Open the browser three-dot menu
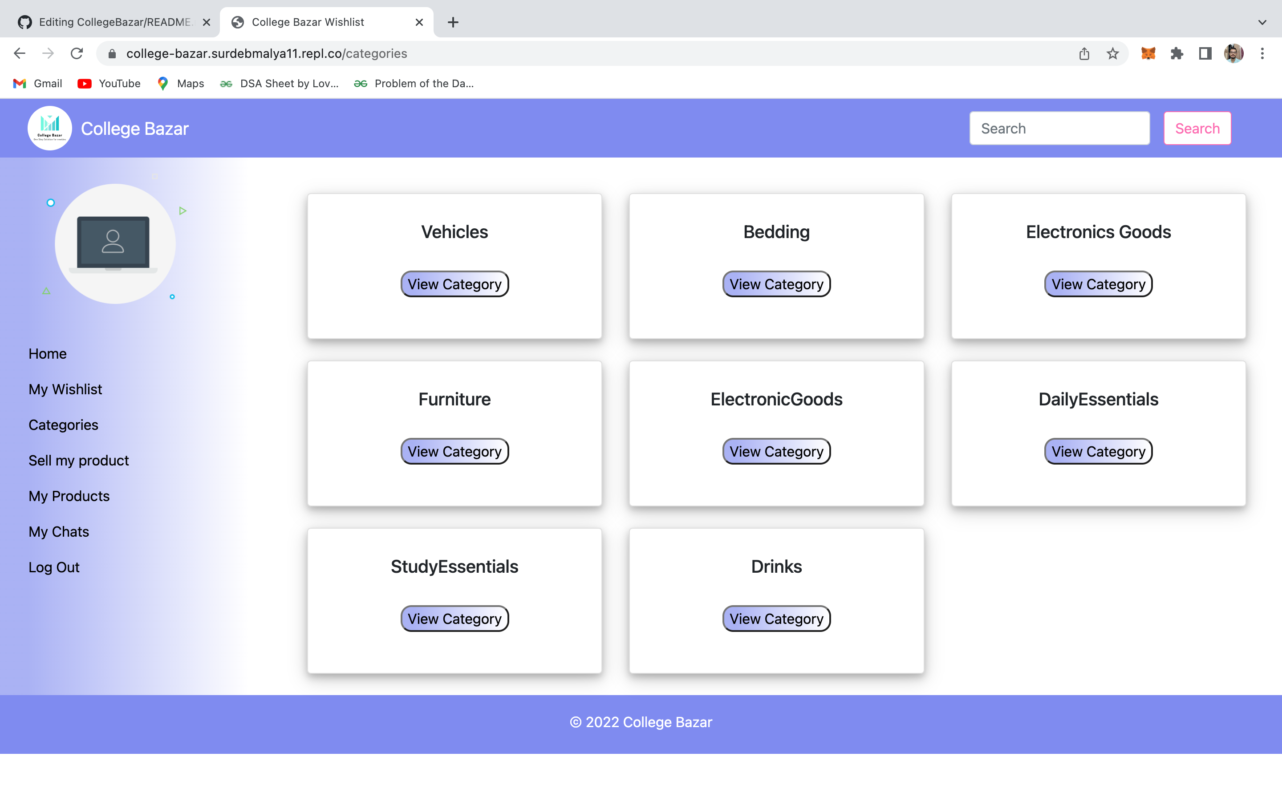This screenshot has height=801, width=1282. click(1263, 53)
